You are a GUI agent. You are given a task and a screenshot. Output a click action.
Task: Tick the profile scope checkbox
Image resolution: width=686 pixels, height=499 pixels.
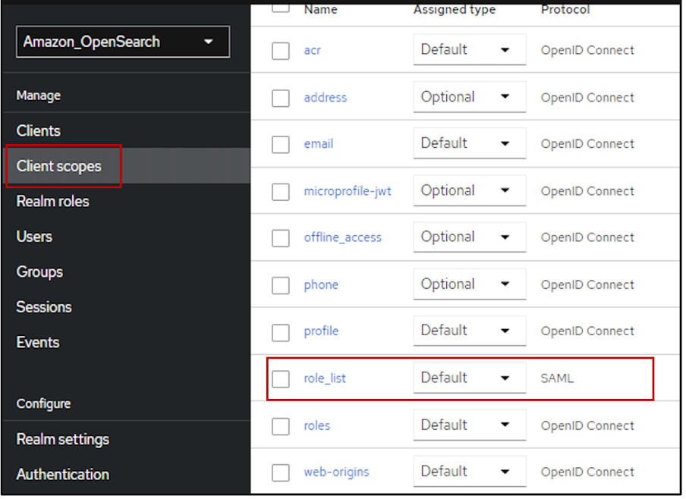[281, 332]
